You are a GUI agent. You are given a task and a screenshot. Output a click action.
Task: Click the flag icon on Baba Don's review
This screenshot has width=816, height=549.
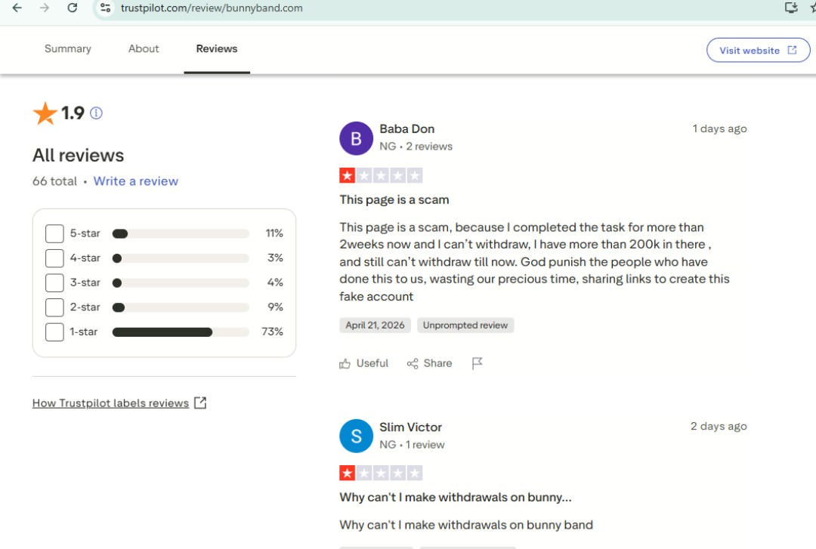coord(477,364)
